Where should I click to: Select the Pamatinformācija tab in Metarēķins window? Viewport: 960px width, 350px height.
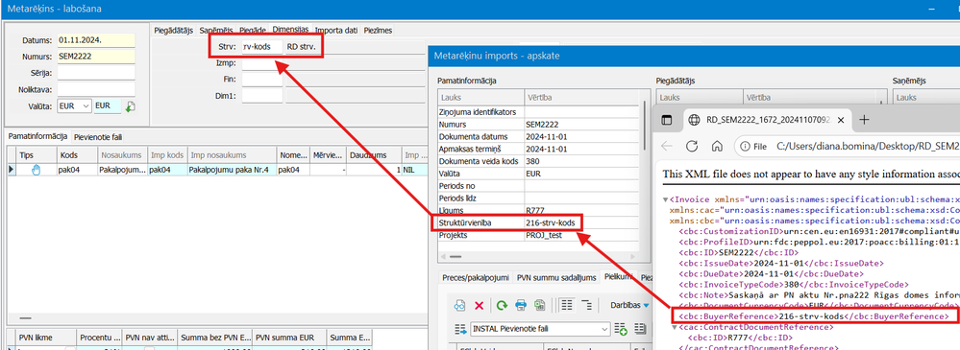(37, 136)
